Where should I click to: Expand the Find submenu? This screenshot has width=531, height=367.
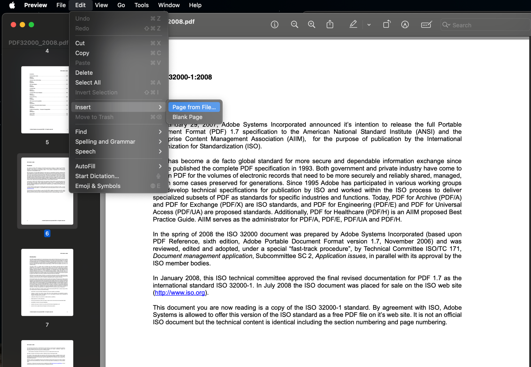tap(118, 132)
